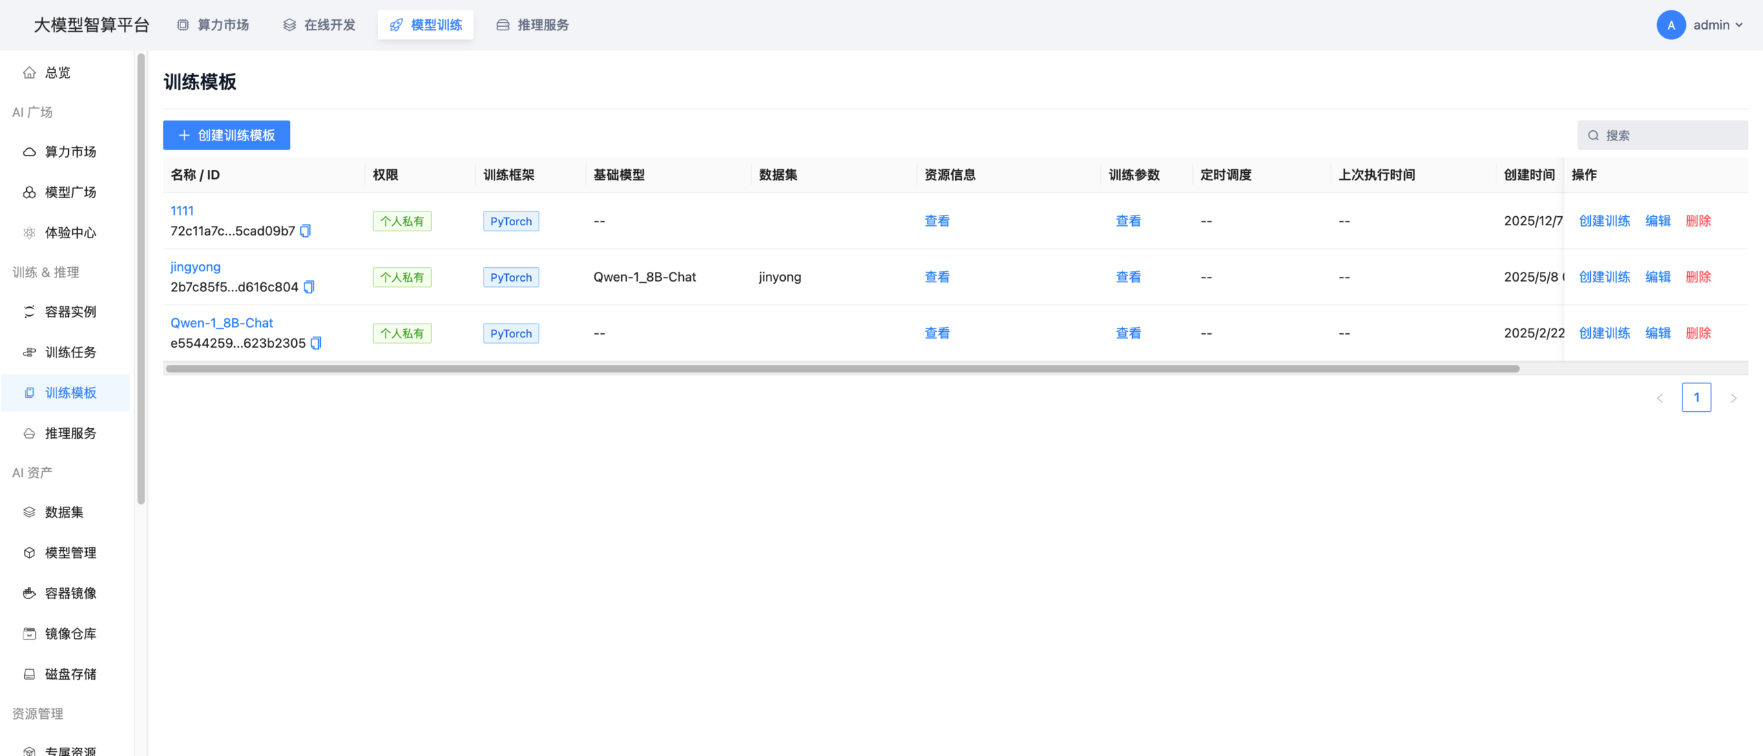The width and height of the screenshot is (1763, 756).
Task: Delete the jingyong template
Action: (1698, 277)
